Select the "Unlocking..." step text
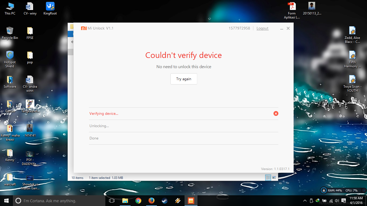This screenshot has width=367, height=206. pos(99,126)
